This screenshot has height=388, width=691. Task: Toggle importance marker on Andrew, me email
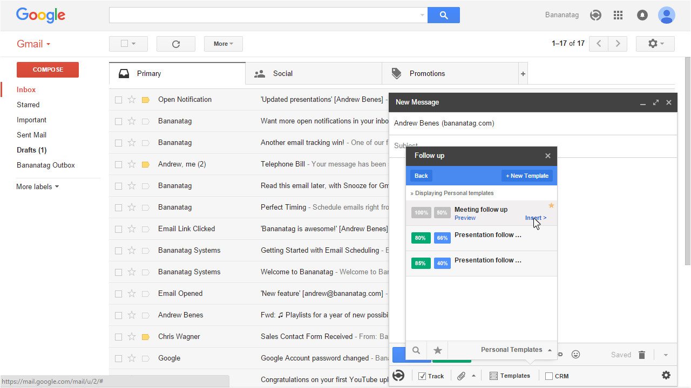pos(145,164)
